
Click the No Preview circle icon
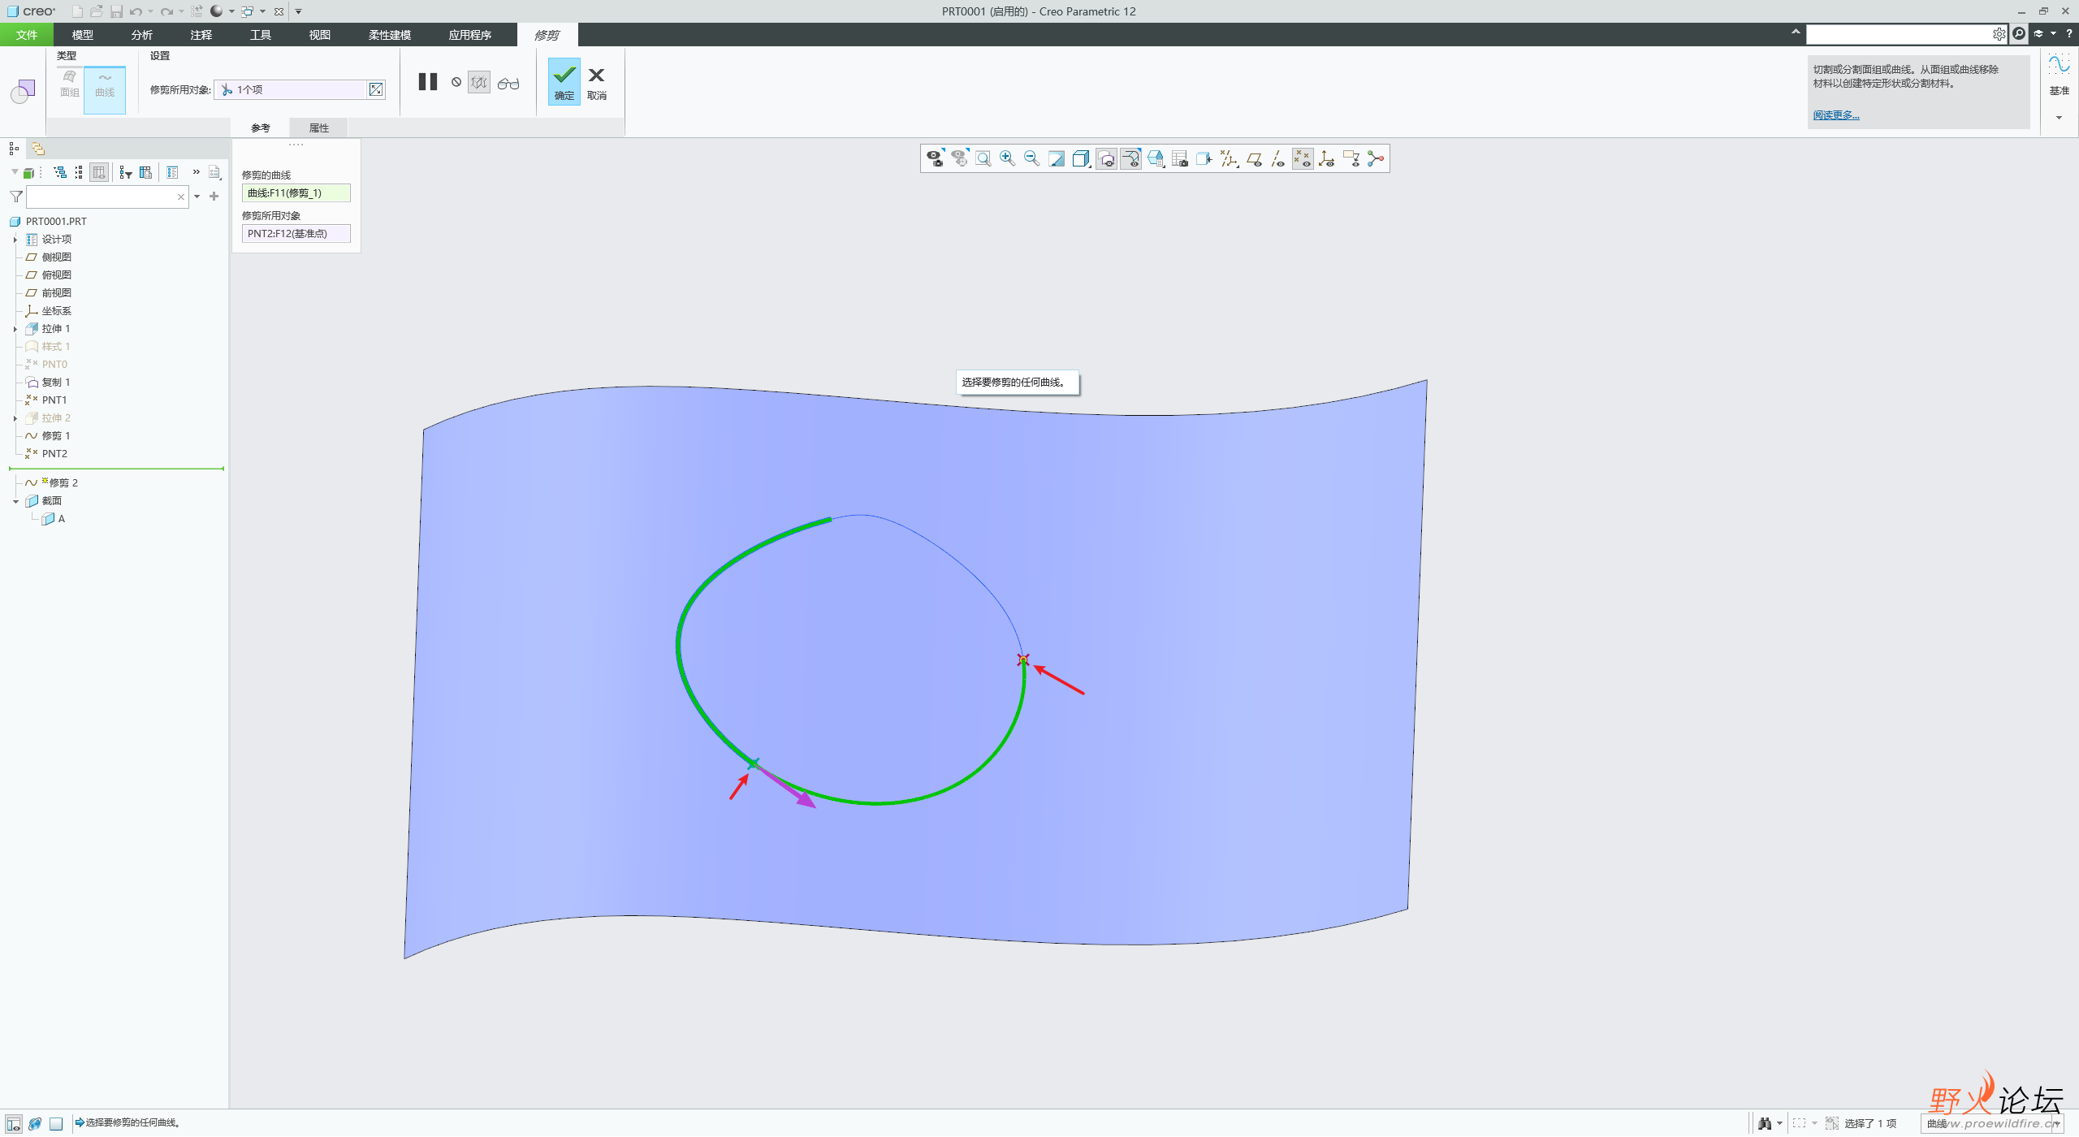coord(456,82)
